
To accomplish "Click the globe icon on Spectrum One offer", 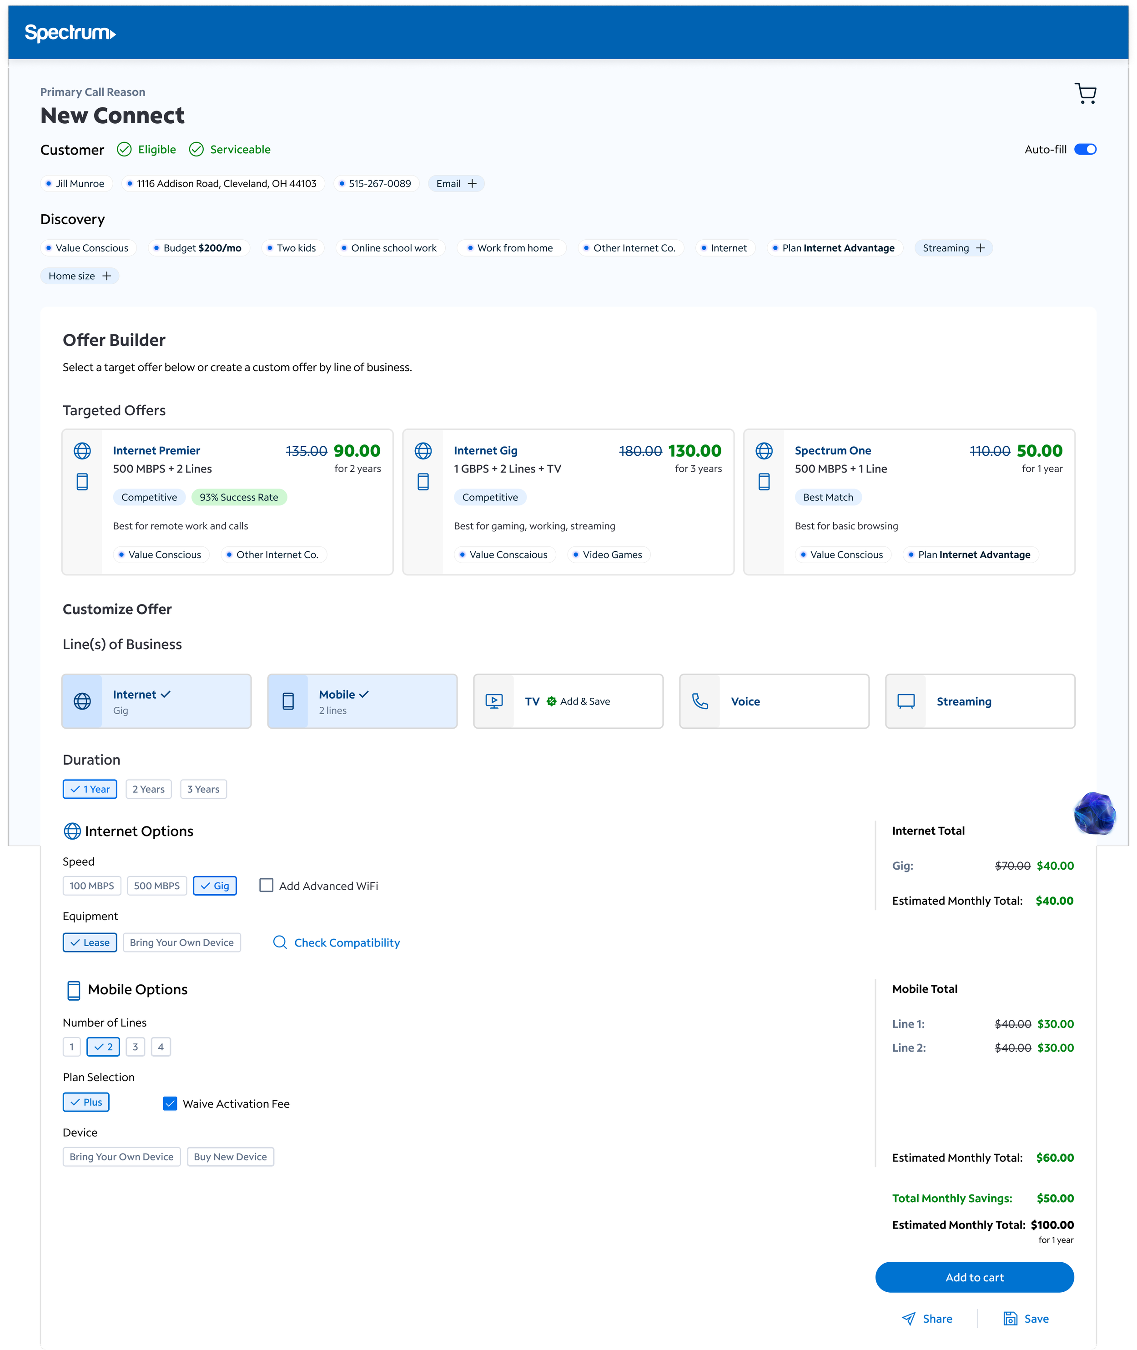I will pos(765,451).
